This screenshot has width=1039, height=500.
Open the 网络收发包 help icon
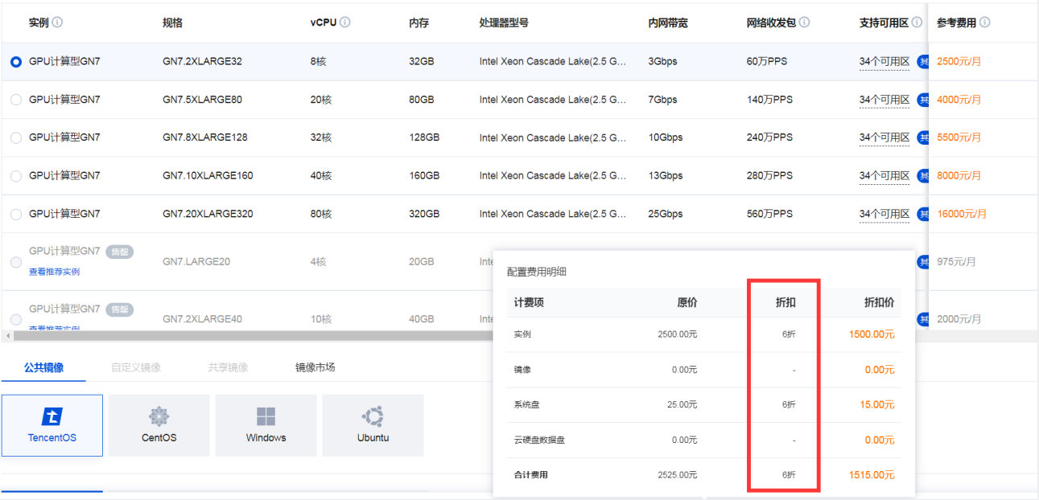804,23
